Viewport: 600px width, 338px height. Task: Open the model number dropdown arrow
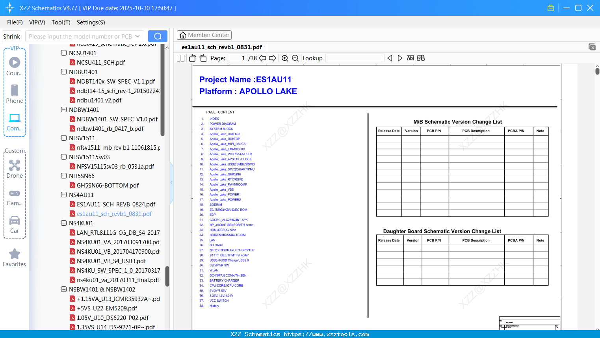click(137, 36)
